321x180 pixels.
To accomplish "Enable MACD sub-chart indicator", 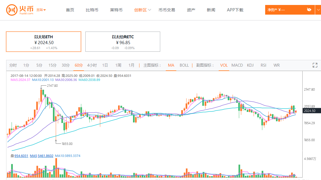I will pyautogui.click(x=237, y=65).
